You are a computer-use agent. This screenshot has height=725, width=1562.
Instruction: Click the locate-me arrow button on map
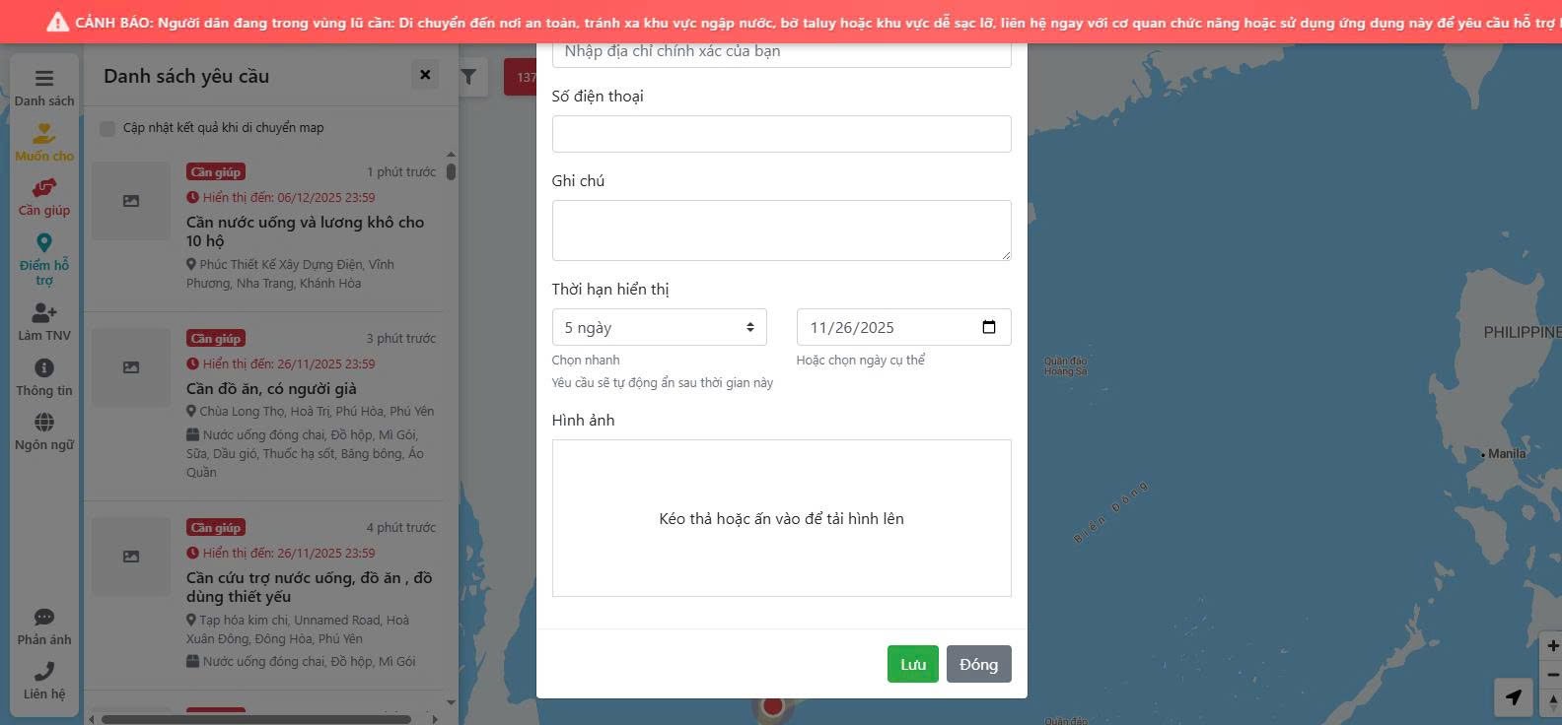coord(1513,697)
